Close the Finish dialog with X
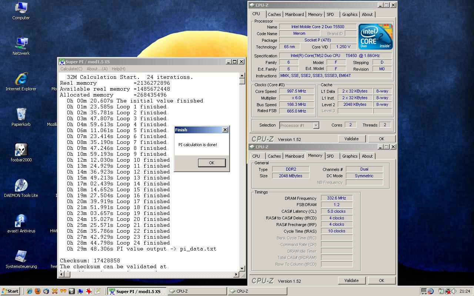Viewport: 474px width, 296px height. (x=225, y=130)
